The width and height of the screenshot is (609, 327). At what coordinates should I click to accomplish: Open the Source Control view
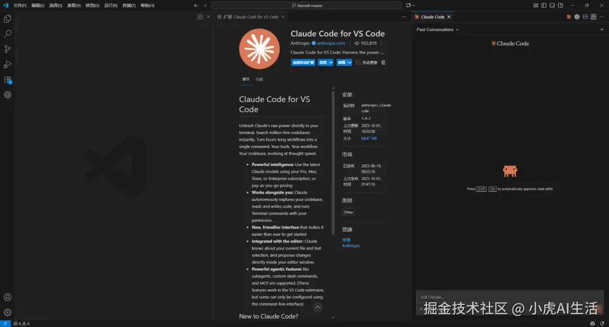click(7, 49)
